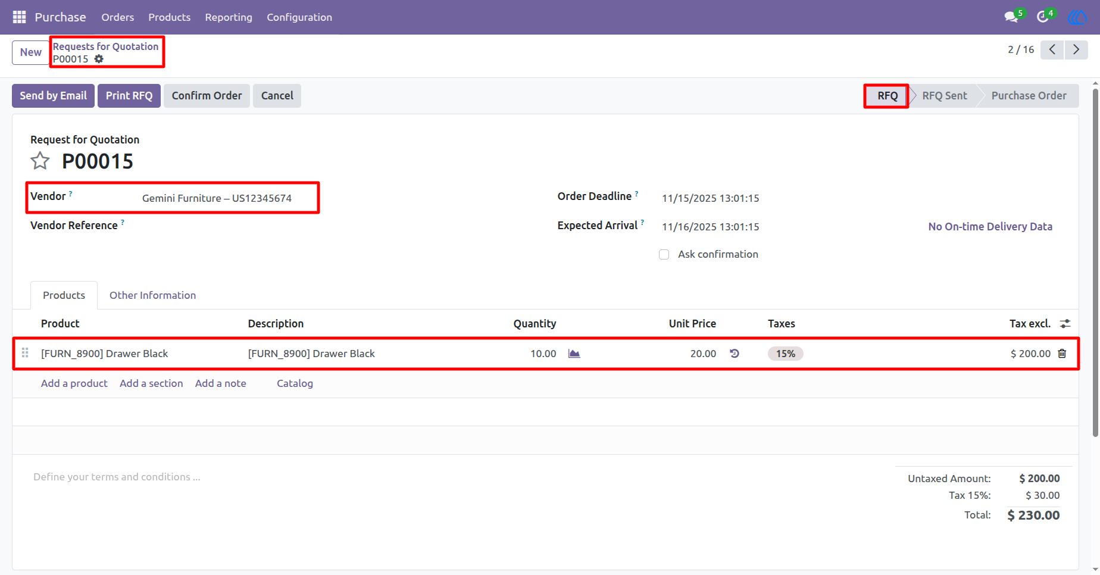Open the gear actions menu beside P00015
Image resolution: width=1100 pixels, height=575 pixels.
coord(99,59)
